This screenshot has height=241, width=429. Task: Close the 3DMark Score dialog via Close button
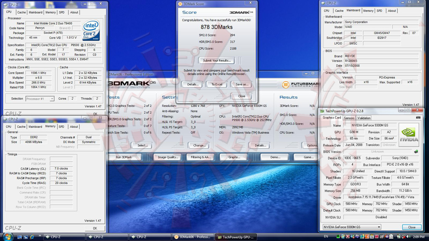point(241,96)
